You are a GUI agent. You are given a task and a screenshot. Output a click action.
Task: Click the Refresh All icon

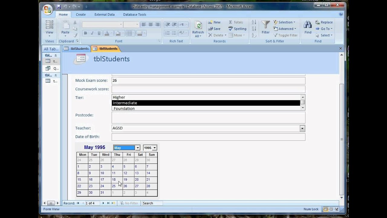pyautogui.click(x=198, y=25)
